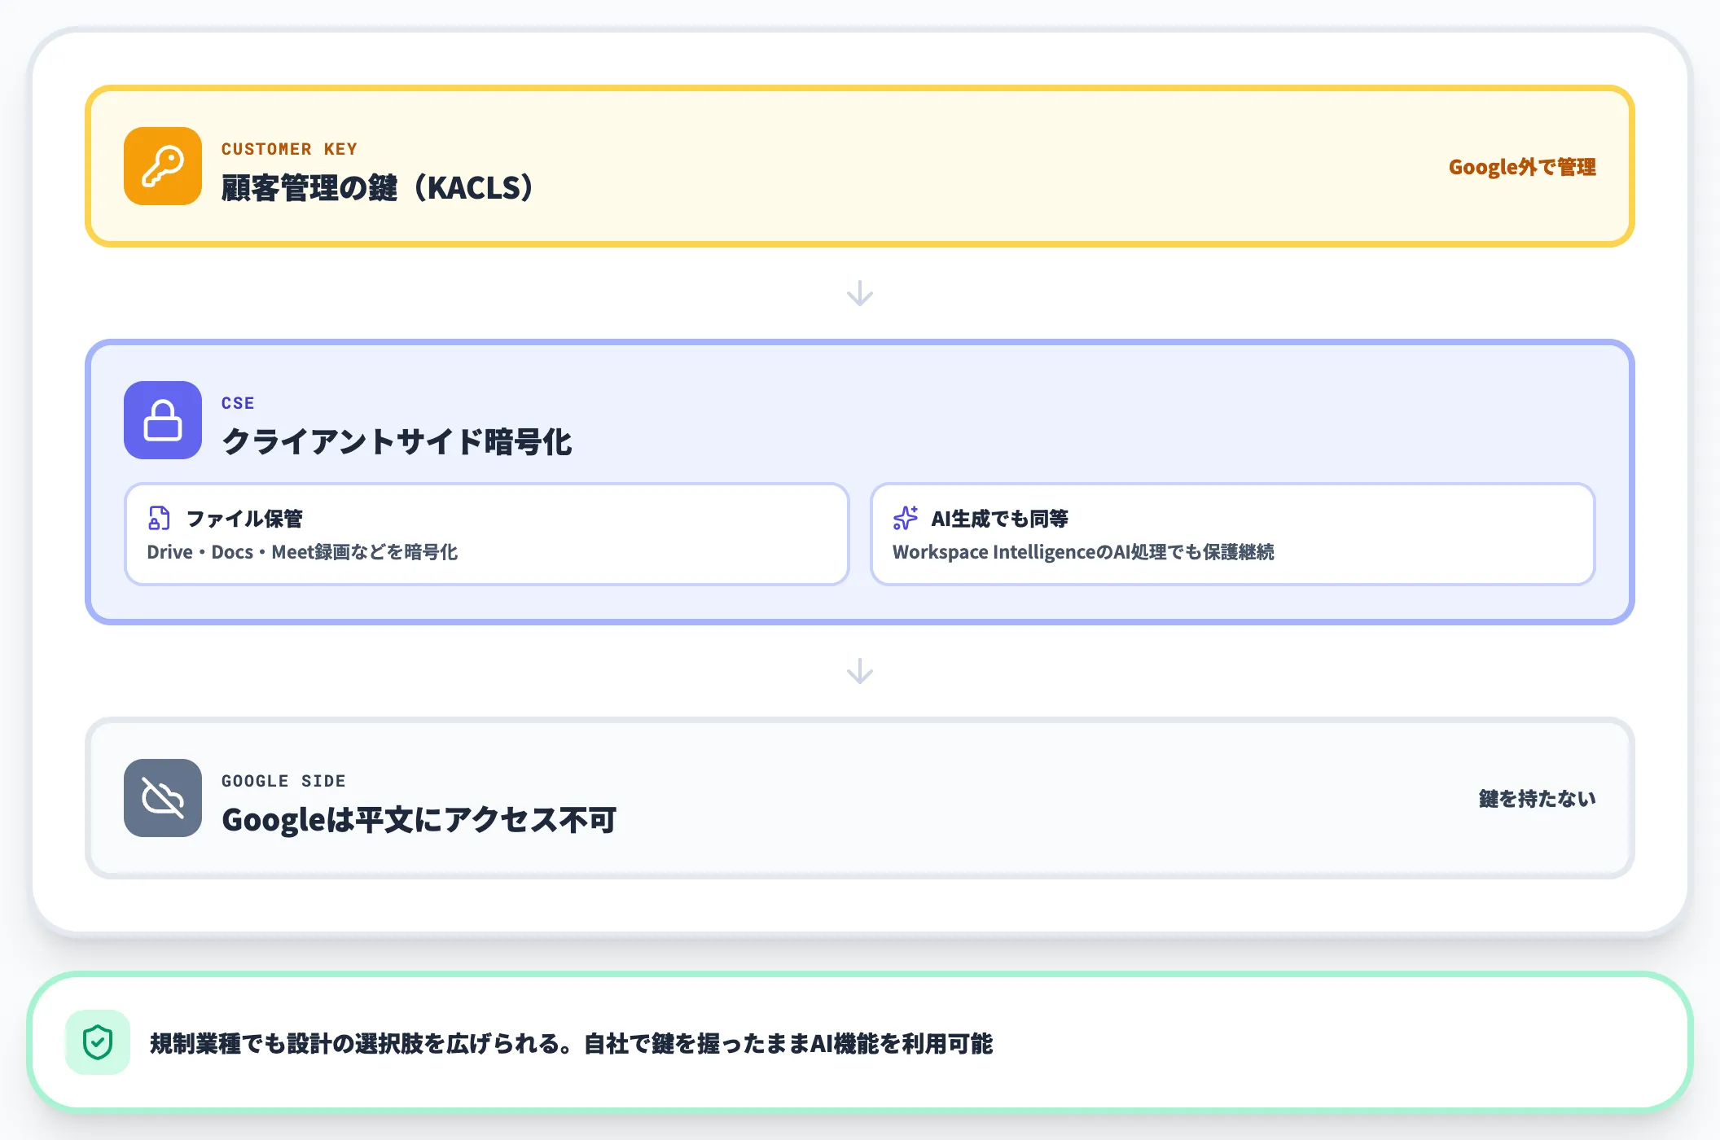Click the Workspace Intelligence description text

coord(1086,551)
